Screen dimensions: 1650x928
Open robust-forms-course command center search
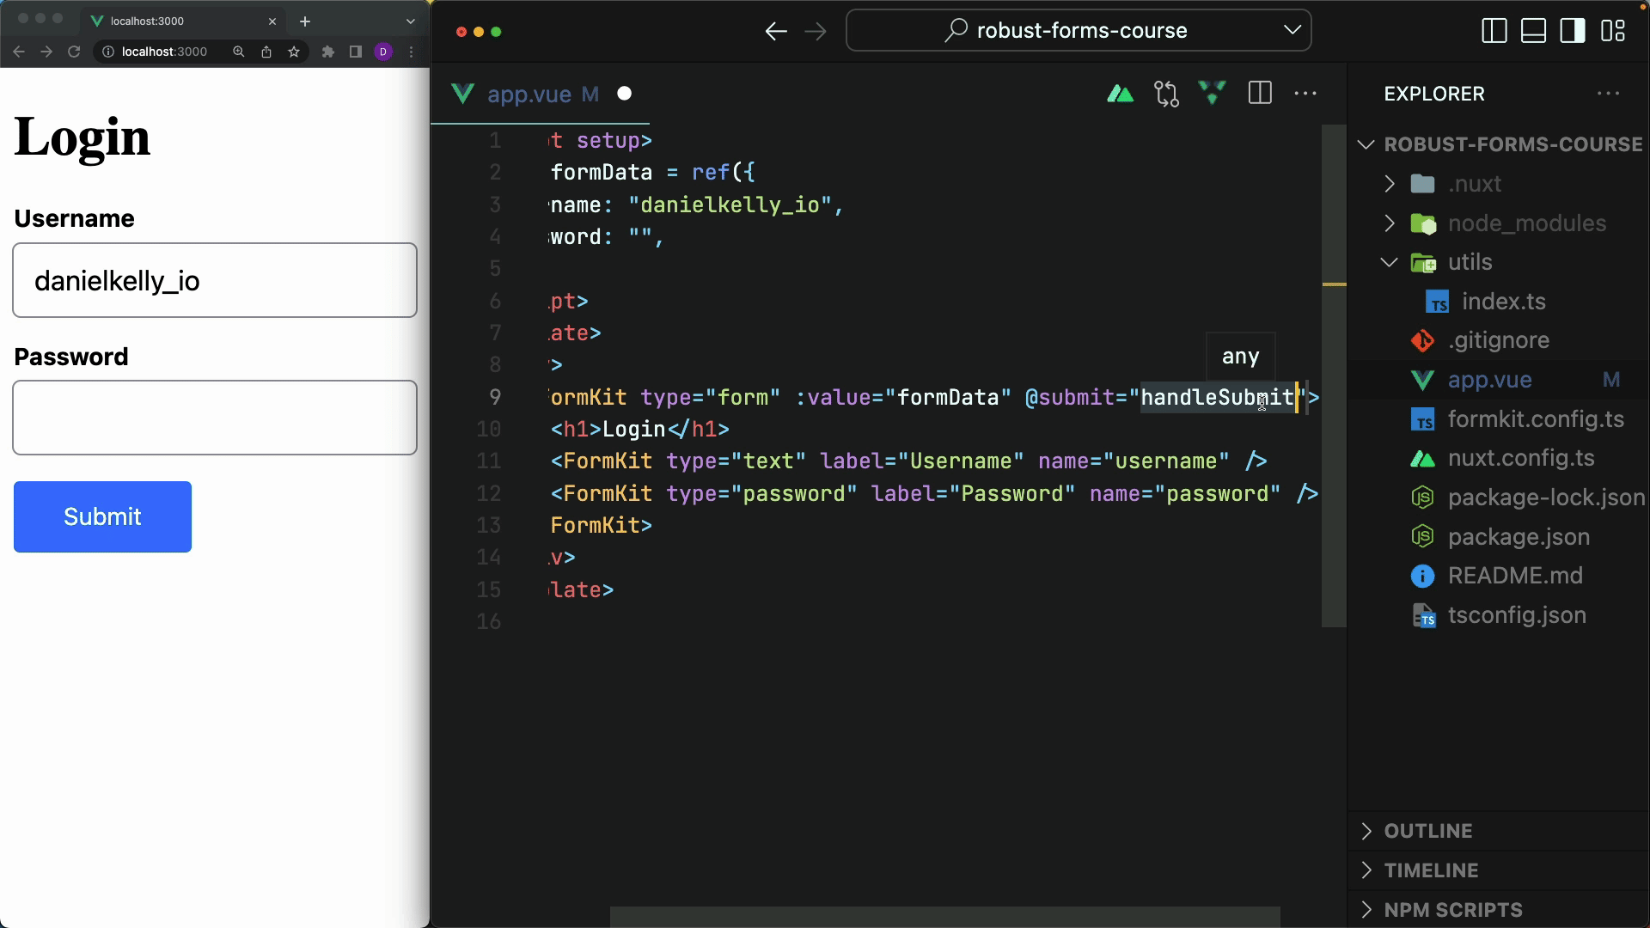click(x=1079, y=31)
